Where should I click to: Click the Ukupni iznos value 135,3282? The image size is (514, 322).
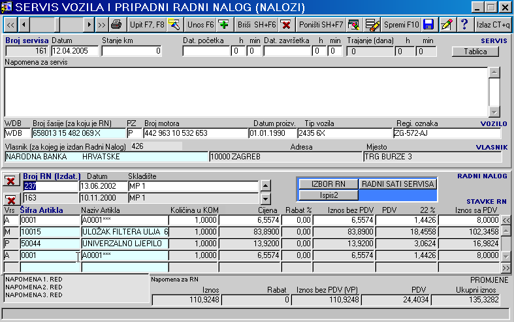pyautogui.click(x=466, y=300)
